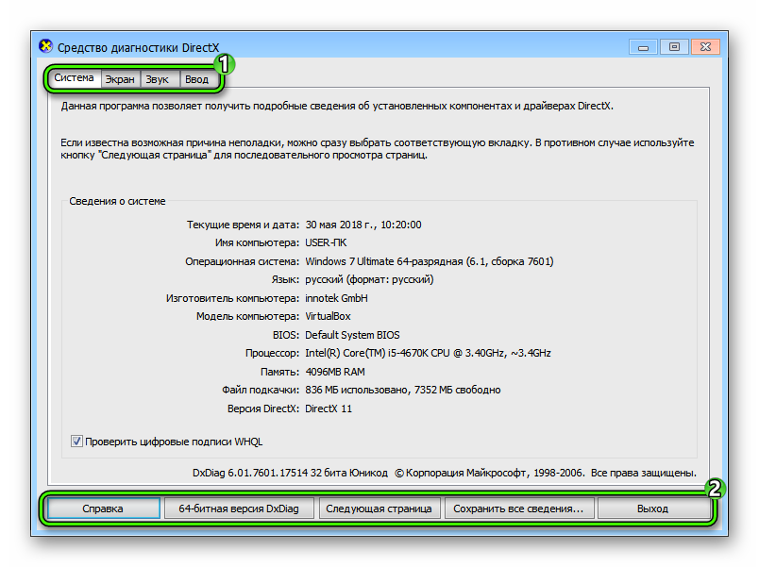Go to the Звук tab
This screenshot has width=759, height=567.
(158, 79)
